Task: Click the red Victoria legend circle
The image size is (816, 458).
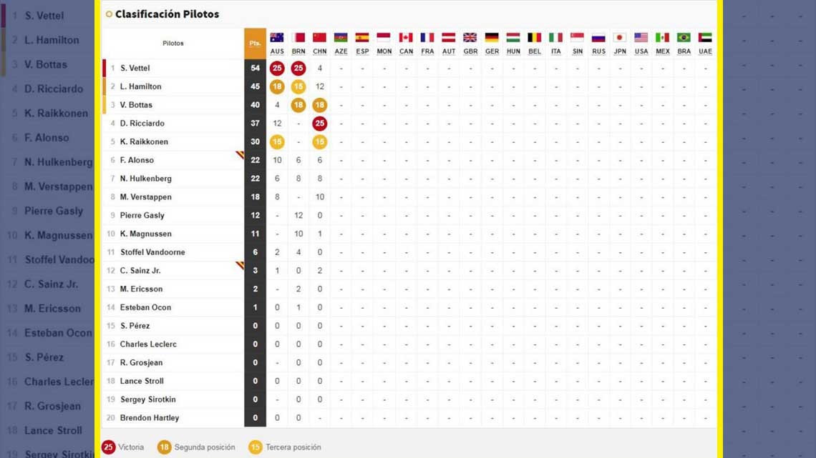Action: (x=108, y=447)
